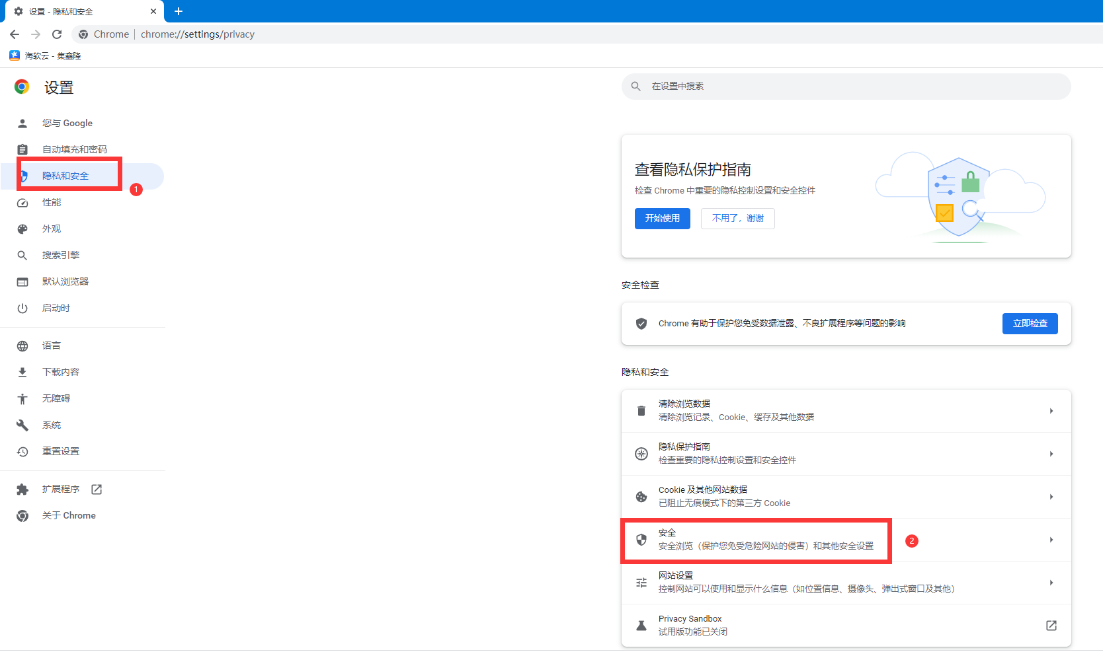Click the palette icon for 外观
1103x654 pixels.
(22, 229)
